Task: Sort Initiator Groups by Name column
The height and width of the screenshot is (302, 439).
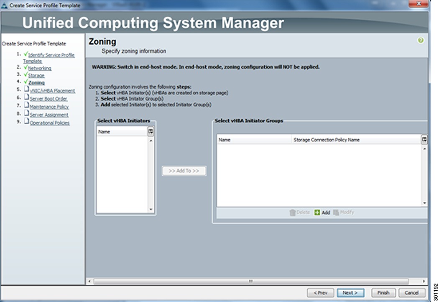Action: (x=254, y=140)
